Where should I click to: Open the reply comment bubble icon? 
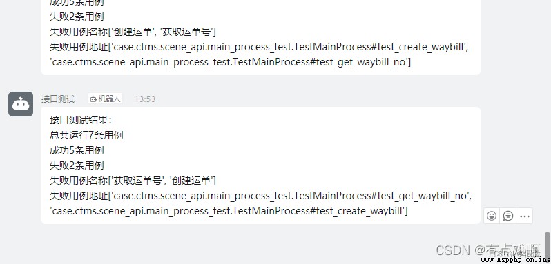point(508,216)
